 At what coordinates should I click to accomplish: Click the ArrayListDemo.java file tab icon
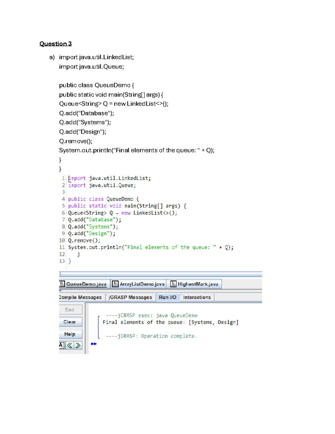pyautogui.click(x=115, y=284)
